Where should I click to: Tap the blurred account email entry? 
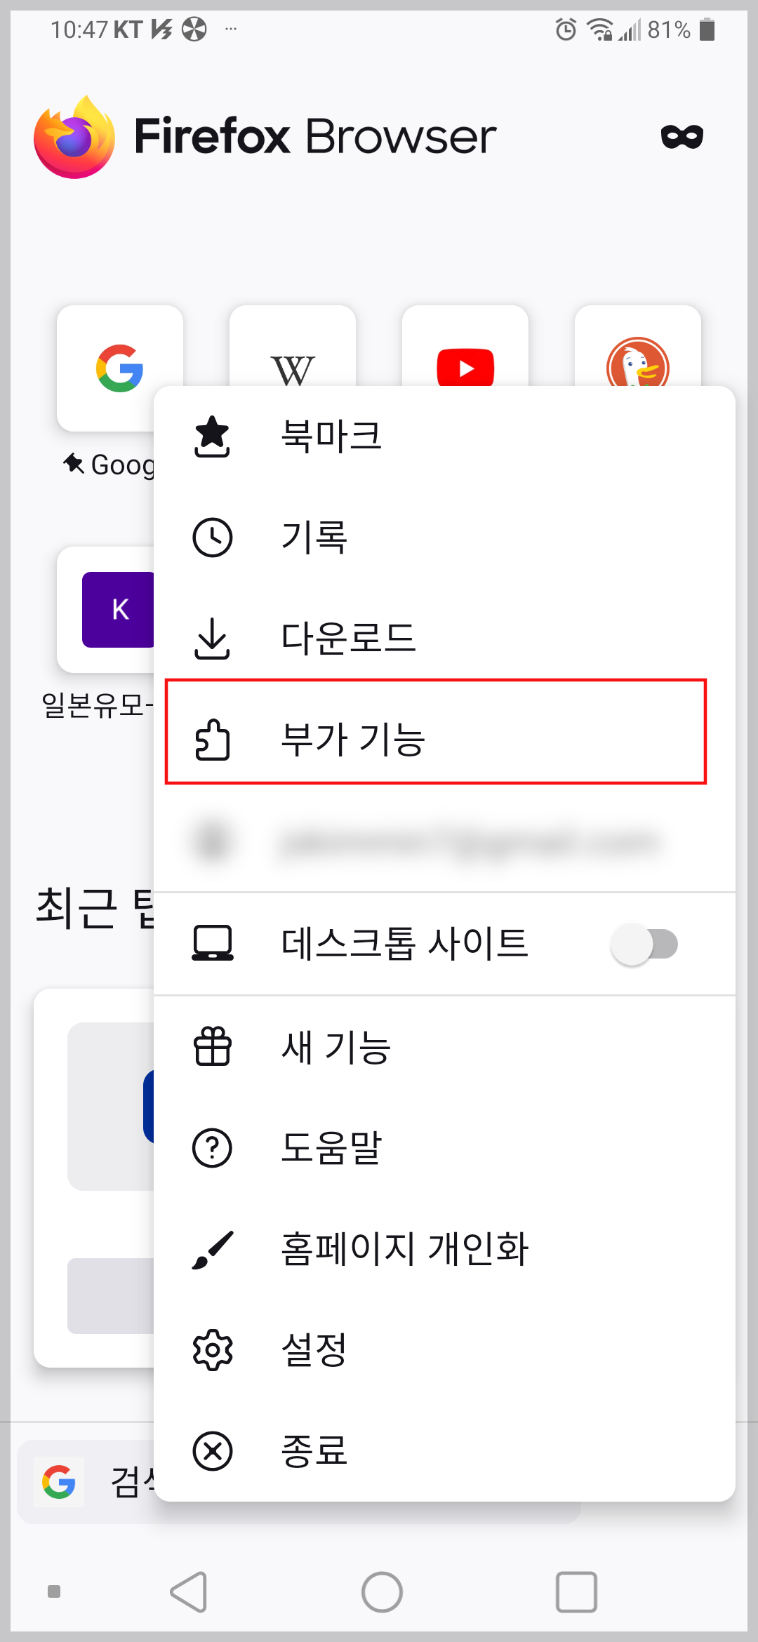[x=442, y=842]
